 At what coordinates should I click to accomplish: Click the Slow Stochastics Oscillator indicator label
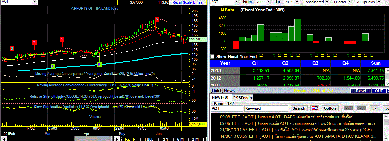pyautogui.click(x=95, y=107)
